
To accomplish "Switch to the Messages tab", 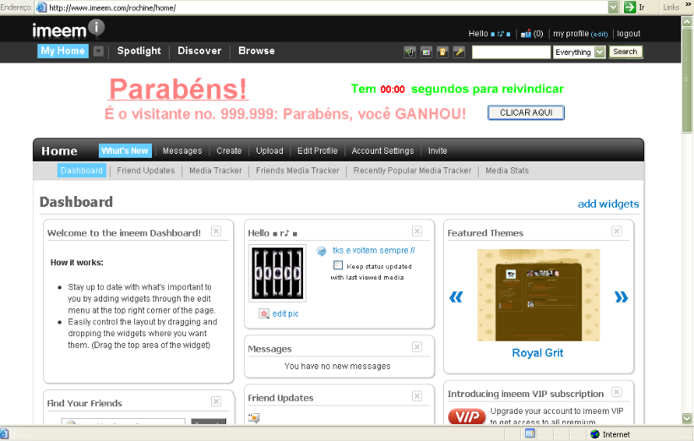I will 182,151.
